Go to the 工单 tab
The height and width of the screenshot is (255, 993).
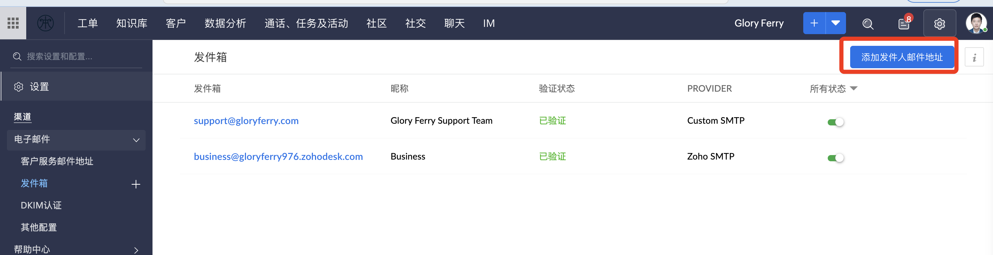point(88,23)
